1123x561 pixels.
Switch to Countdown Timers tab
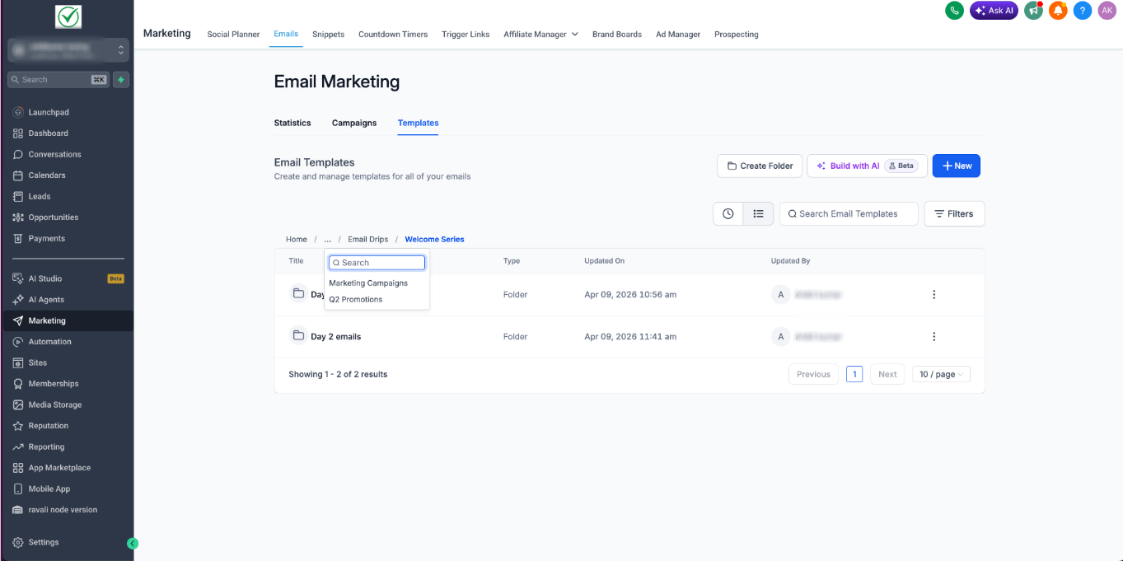(393, 35)
